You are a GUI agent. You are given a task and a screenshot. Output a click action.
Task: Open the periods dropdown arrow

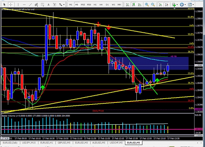pyautogui.click(x=185, y=5)
